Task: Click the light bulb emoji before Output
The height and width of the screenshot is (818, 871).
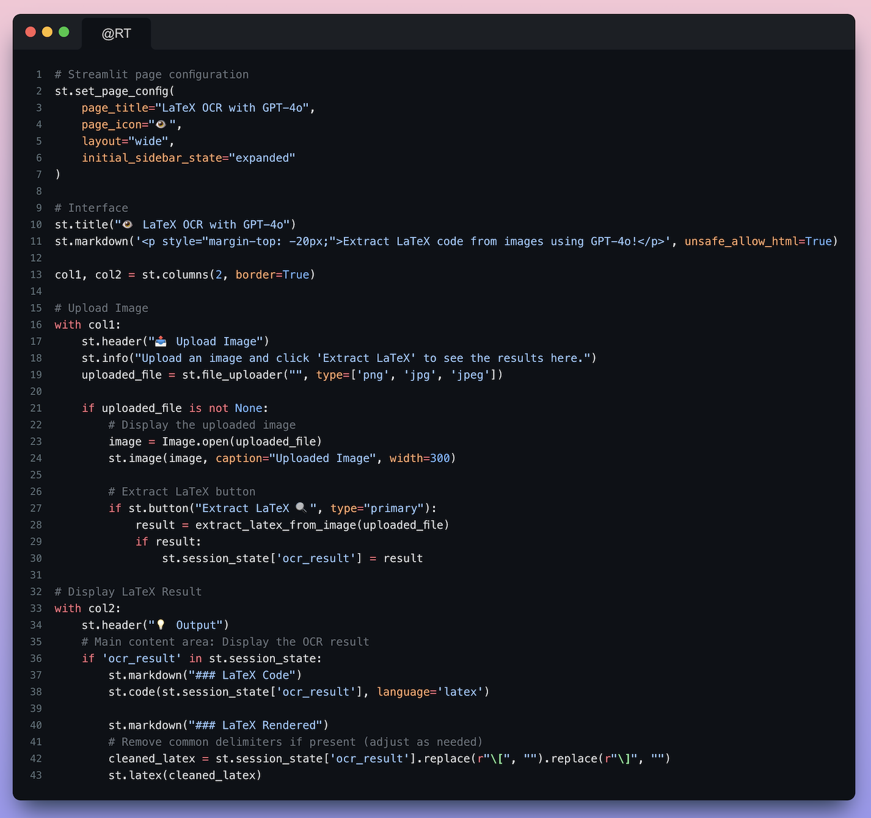Action: (x=161, y=625)
